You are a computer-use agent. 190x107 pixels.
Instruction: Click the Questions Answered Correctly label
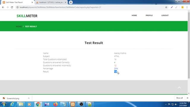click(x=56, y=62)
